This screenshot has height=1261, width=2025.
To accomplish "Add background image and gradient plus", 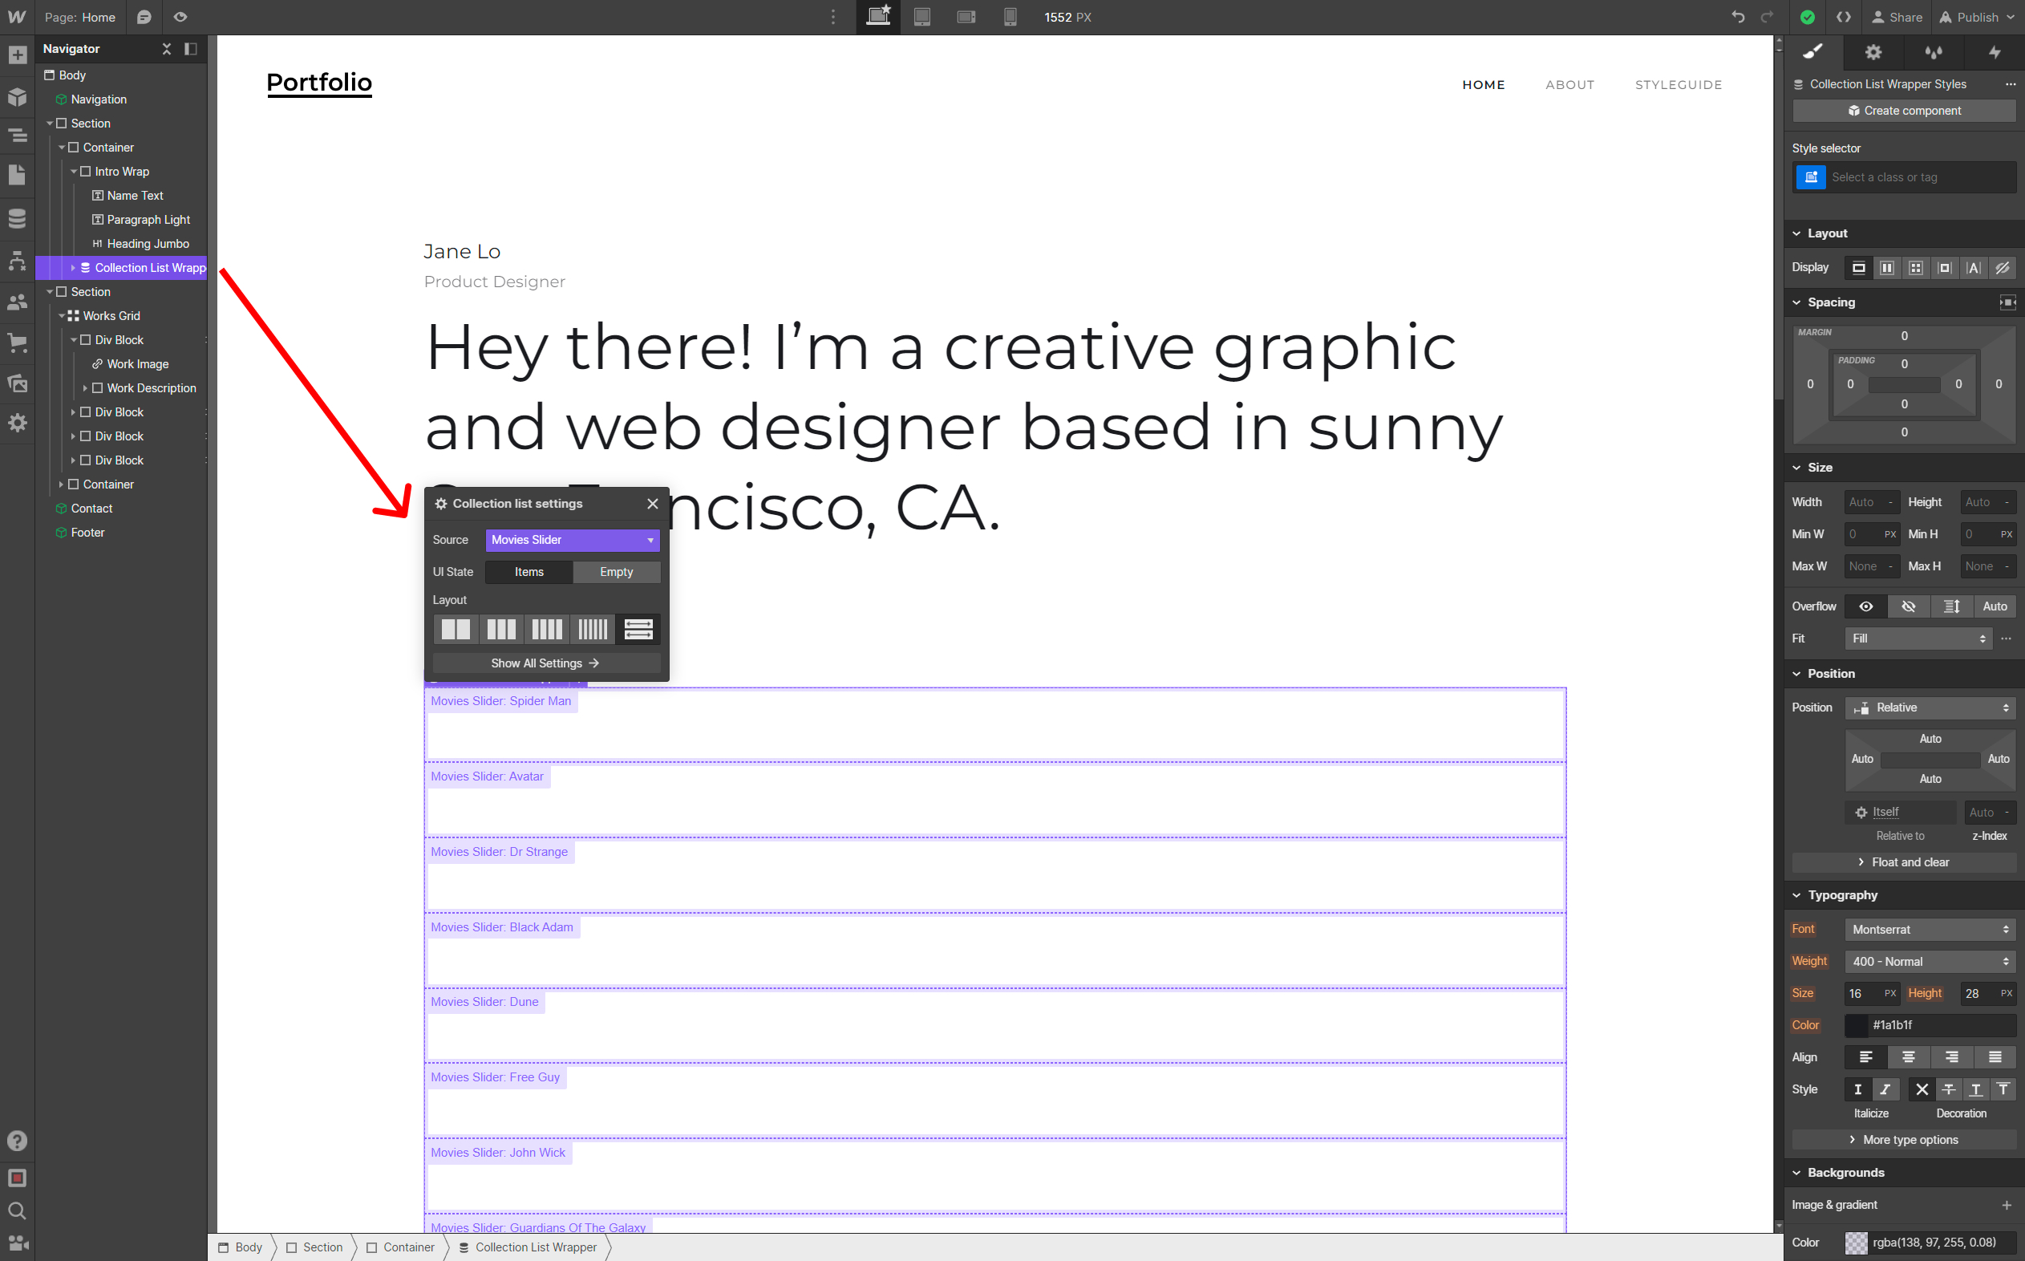I will [2007, 1205].
